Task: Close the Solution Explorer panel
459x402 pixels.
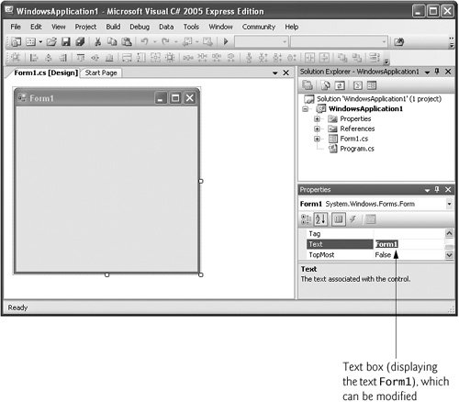Action: pos(448,72)
